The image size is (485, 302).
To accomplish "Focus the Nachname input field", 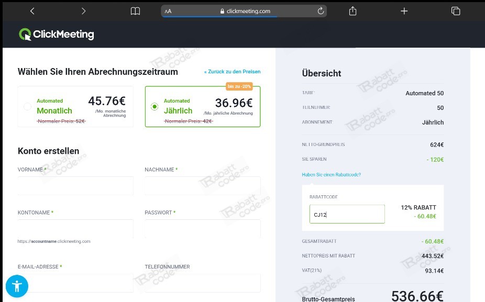I will 203,186.
